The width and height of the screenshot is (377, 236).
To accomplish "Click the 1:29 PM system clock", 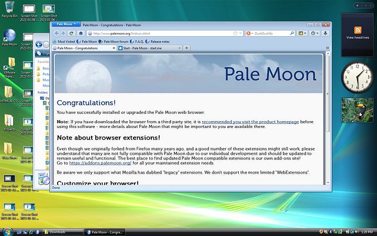I will tap(367, 232).
